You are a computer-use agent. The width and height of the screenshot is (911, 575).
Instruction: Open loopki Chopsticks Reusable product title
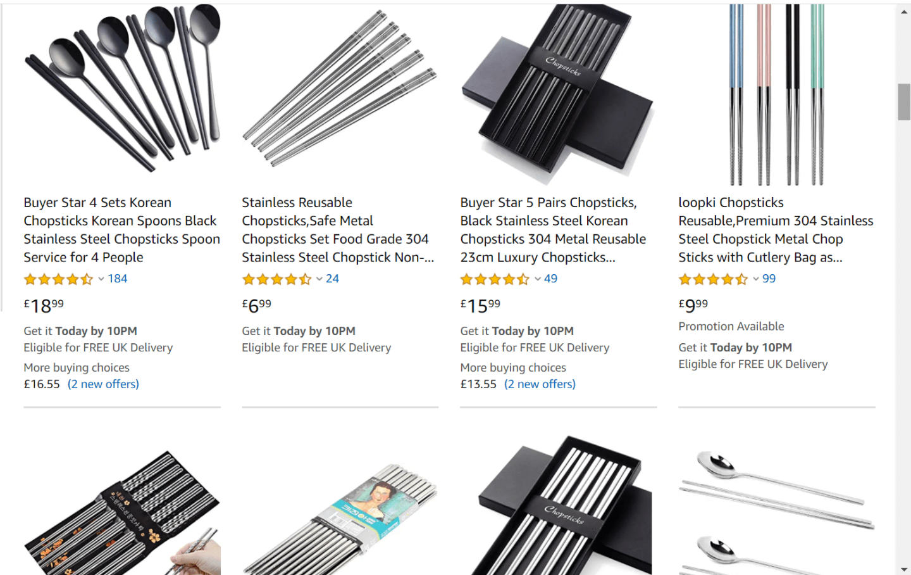click(776, 230)
